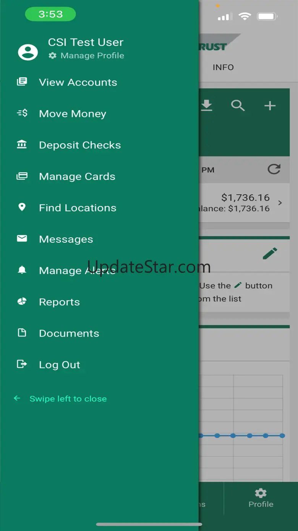Tap the left arrow close icon
The height and width of the screenshot is (531, 298).
click(x=17, y=399)
